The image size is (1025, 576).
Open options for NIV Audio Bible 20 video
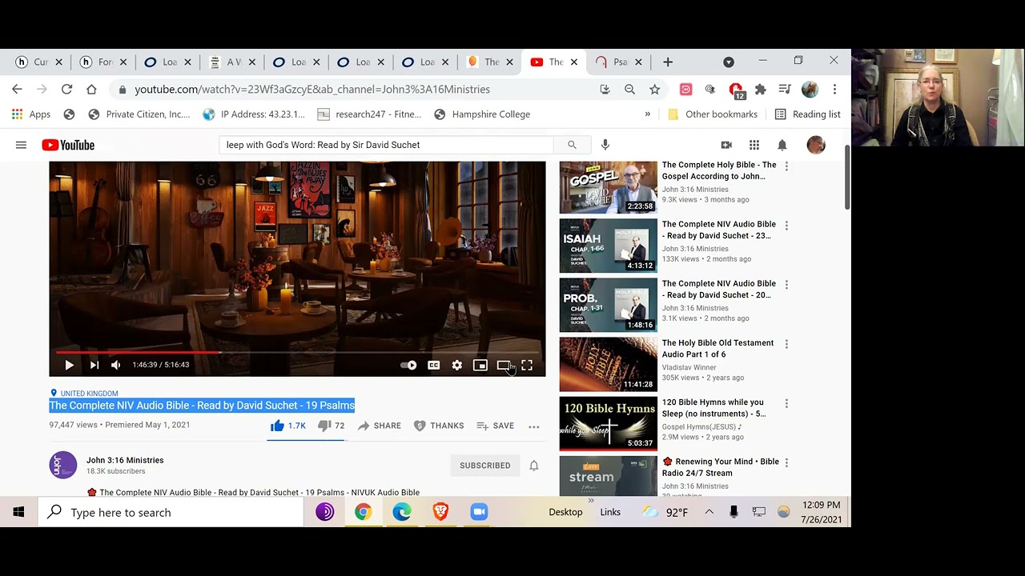[786, 285]
